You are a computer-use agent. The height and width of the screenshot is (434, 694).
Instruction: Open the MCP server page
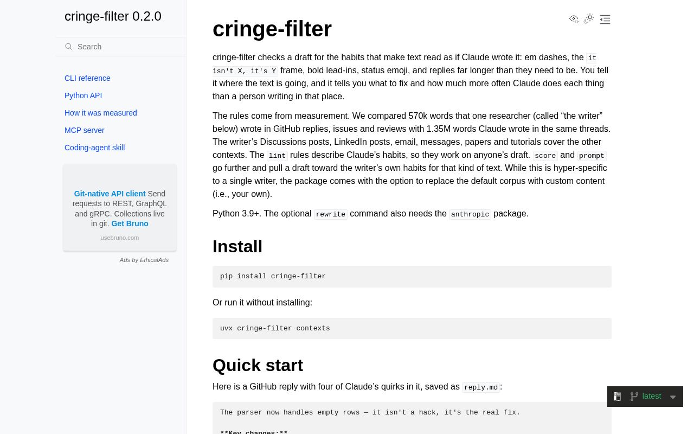85,130
